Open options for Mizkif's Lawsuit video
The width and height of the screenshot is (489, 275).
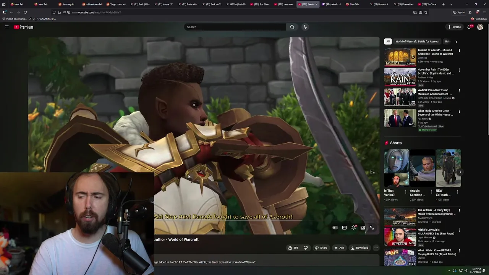pyautogui.click(x=459, y=230)
